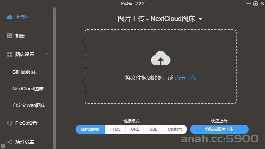
Task: Click the gear icon for PicGo设置
Action: click(10, 123)
